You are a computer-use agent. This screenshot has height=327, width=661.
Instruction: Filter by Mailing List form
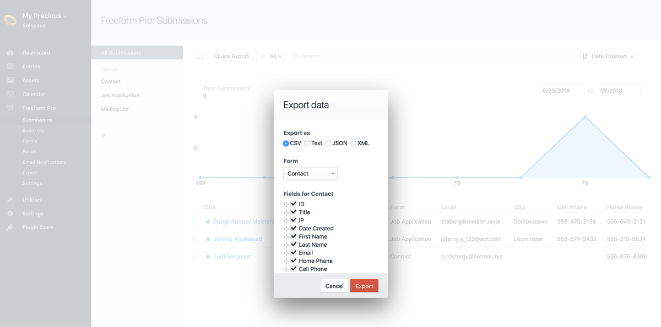[115, 109]
